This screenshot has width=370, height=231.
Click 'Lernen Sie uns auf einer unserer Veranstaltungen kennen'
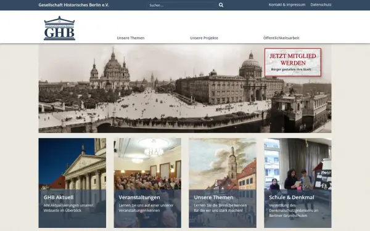click(146, 208)
